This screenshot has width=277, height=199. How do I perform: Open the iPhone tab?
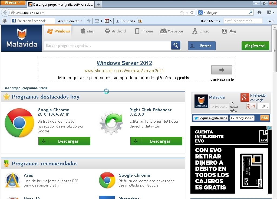click(144, 31)
